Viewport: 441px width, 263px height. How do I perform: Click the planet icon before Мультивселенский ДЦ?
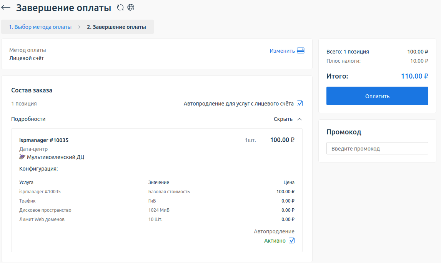pyautogui.click(x=22, y=157)
